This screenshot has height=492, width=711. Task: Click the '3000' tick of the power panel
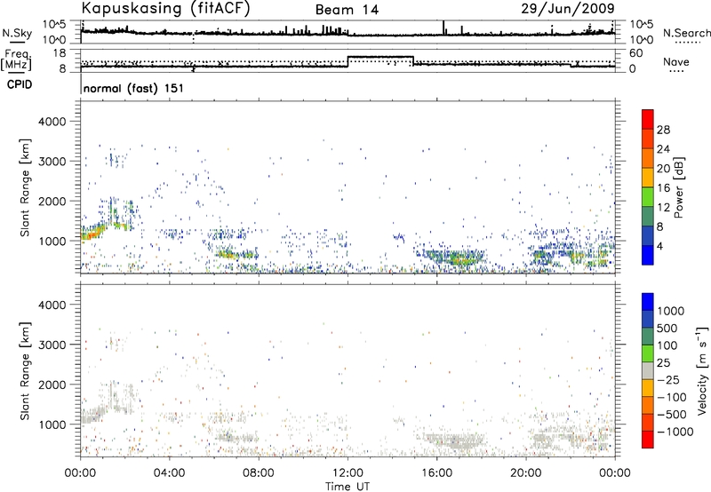pyautogui.click(x=52, y=162)
